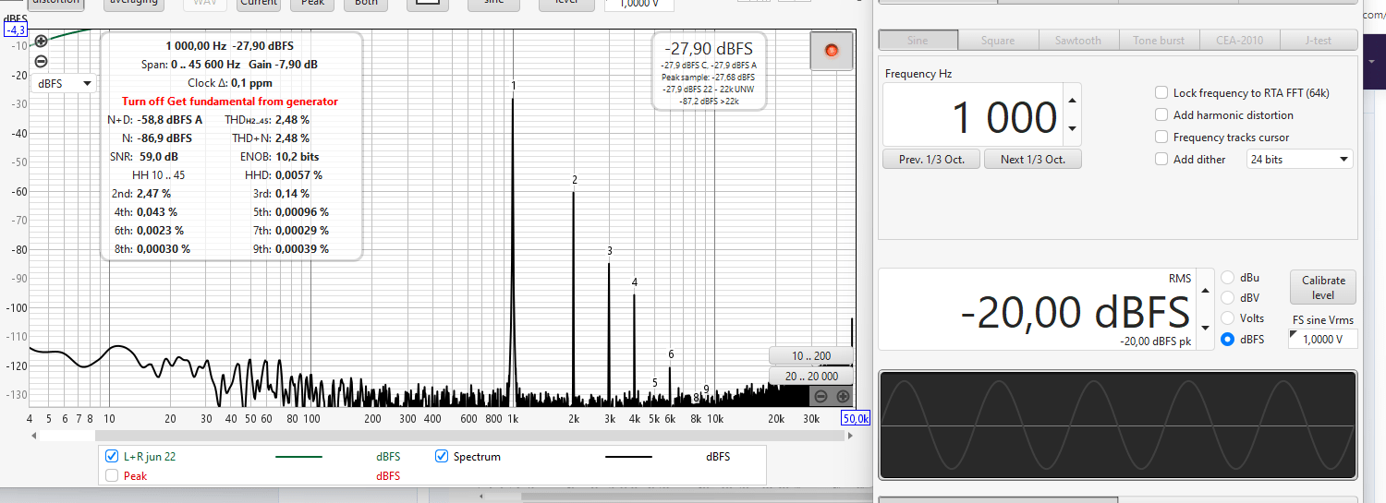Enable Frequency tracks cursor checkbox
The image size is (1386, 503).
pyautogui.click(x=1161, y=138)
